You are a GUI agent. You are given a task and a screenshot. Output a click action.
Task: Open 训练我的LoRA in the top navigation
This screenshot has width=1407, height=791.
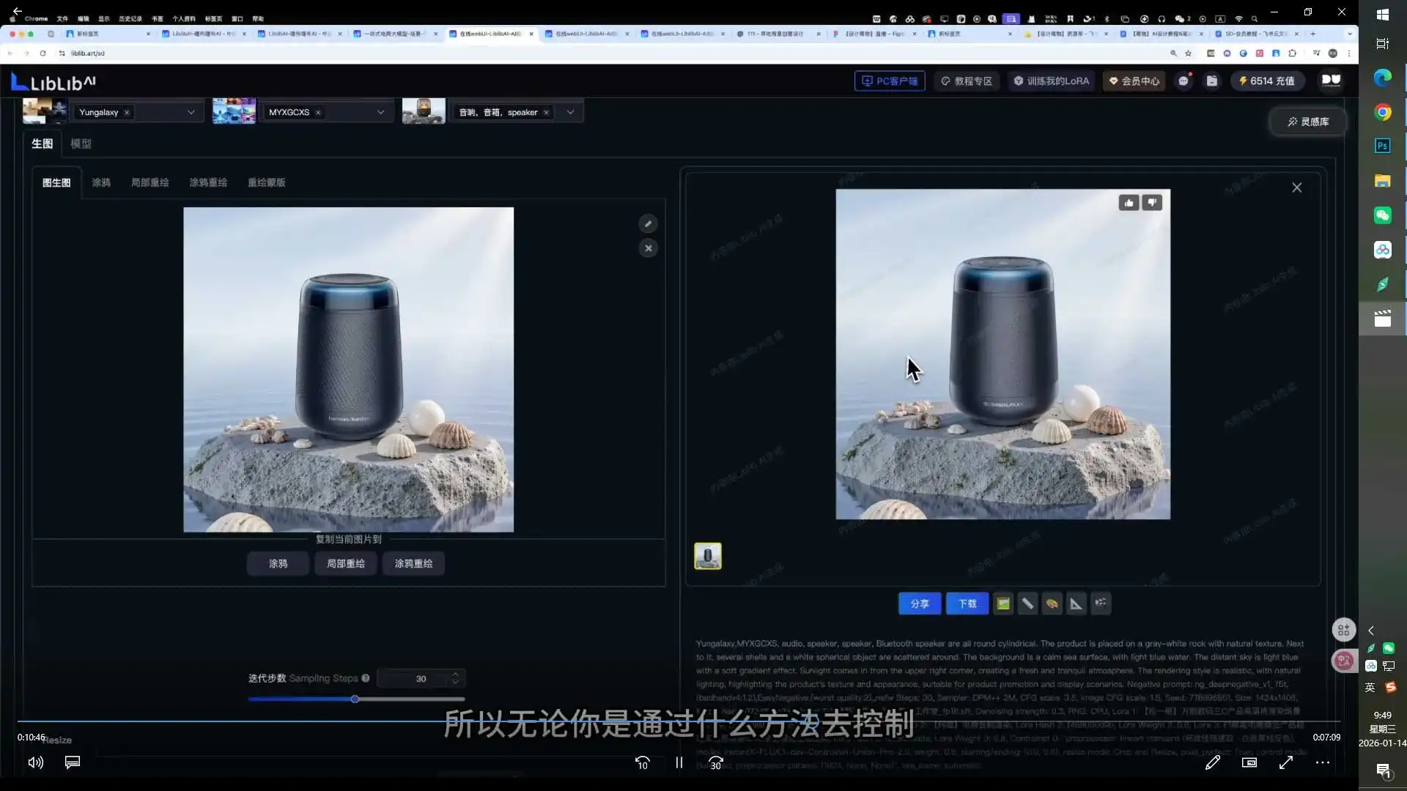pos(1051,81)
